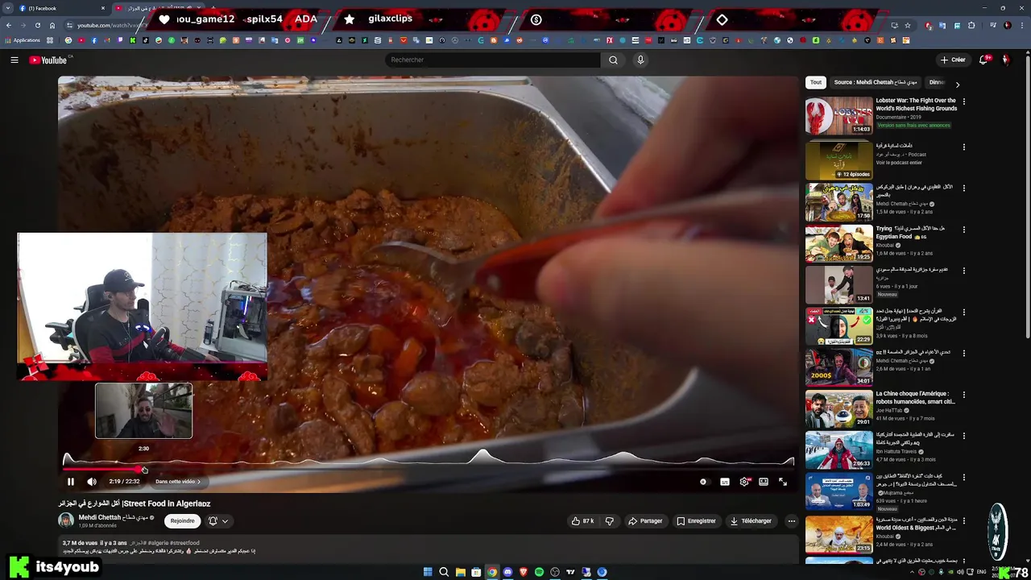This screenshot has height=580, width=1031.
Task: Open options for Lobster War video
Action: [x=964, y=102]
